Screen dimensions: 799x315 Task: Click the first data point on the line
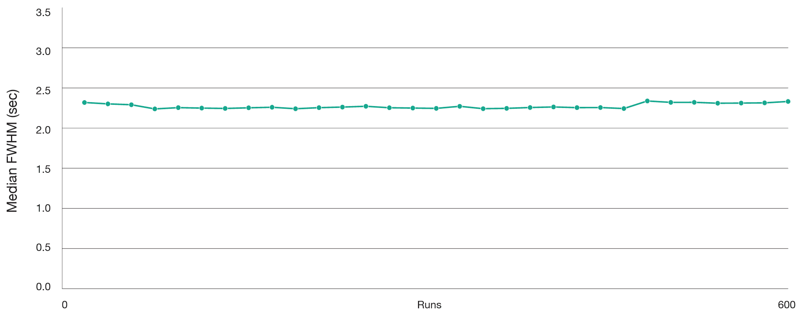[84, 103]
